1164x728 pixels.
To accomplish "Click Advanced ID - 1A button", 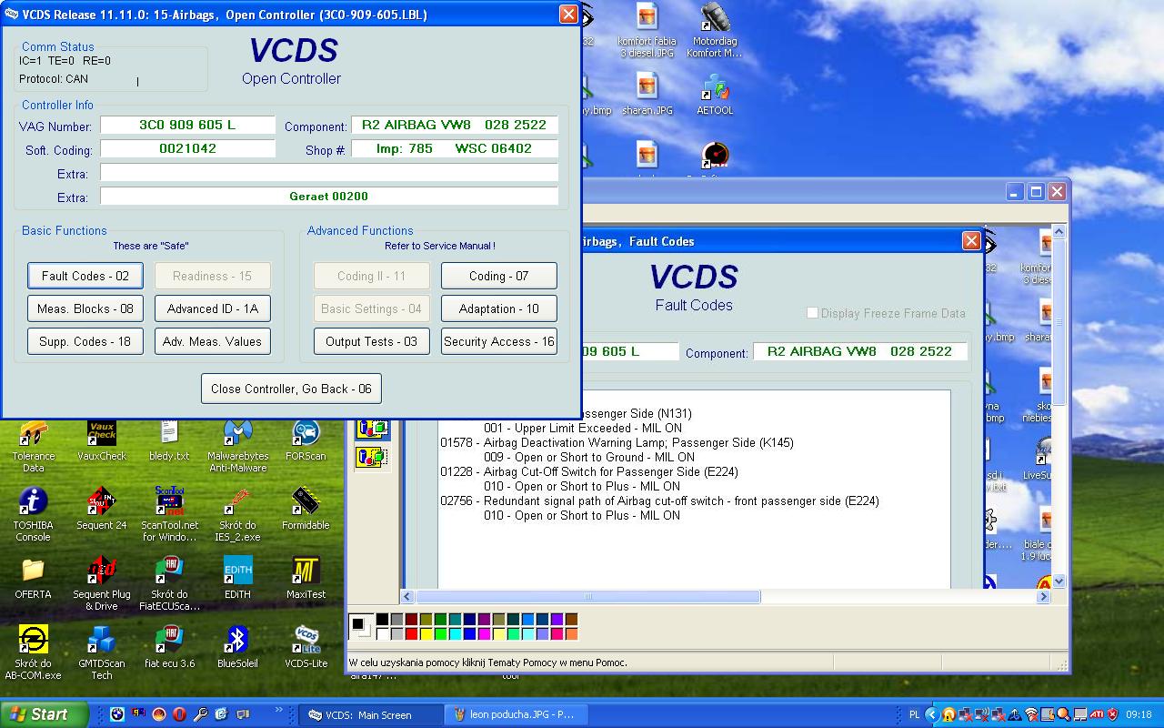I will click(x=213, y=308).
